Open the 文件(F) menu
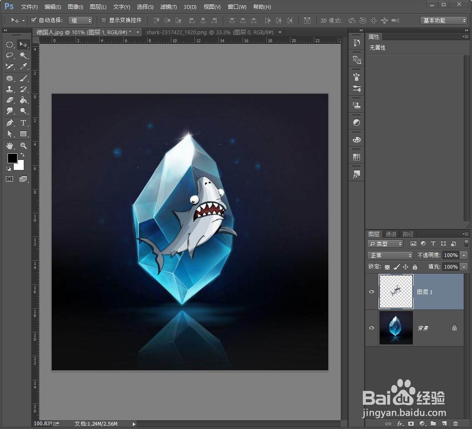The width and height of the screenshot is (472, 429). click(29, 7)
